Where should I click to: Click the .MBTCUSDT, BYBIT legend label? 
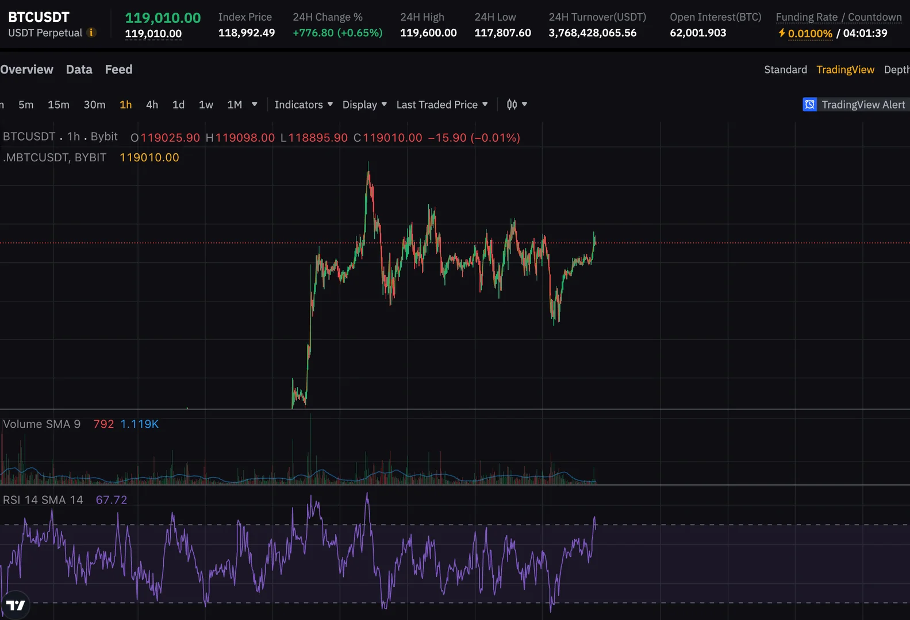tap(55, 157)
